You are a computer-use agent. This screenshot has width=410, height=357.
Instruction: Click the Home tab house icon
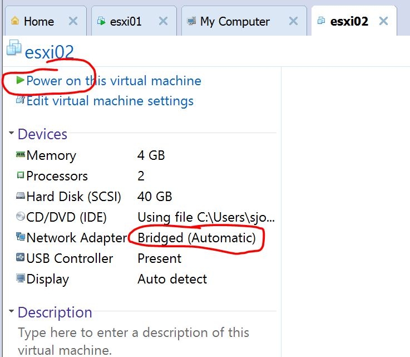15,21
